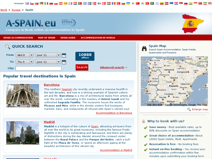
Task: Select the Swedish flag language
Action: tap(90, 4)
